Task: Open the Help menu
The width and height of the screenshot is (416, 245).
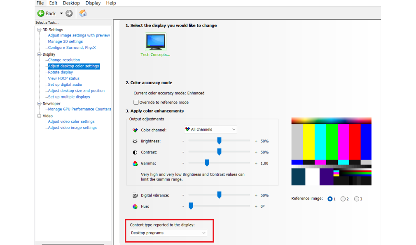Action: pyautogui.click(x=111, y=3)
